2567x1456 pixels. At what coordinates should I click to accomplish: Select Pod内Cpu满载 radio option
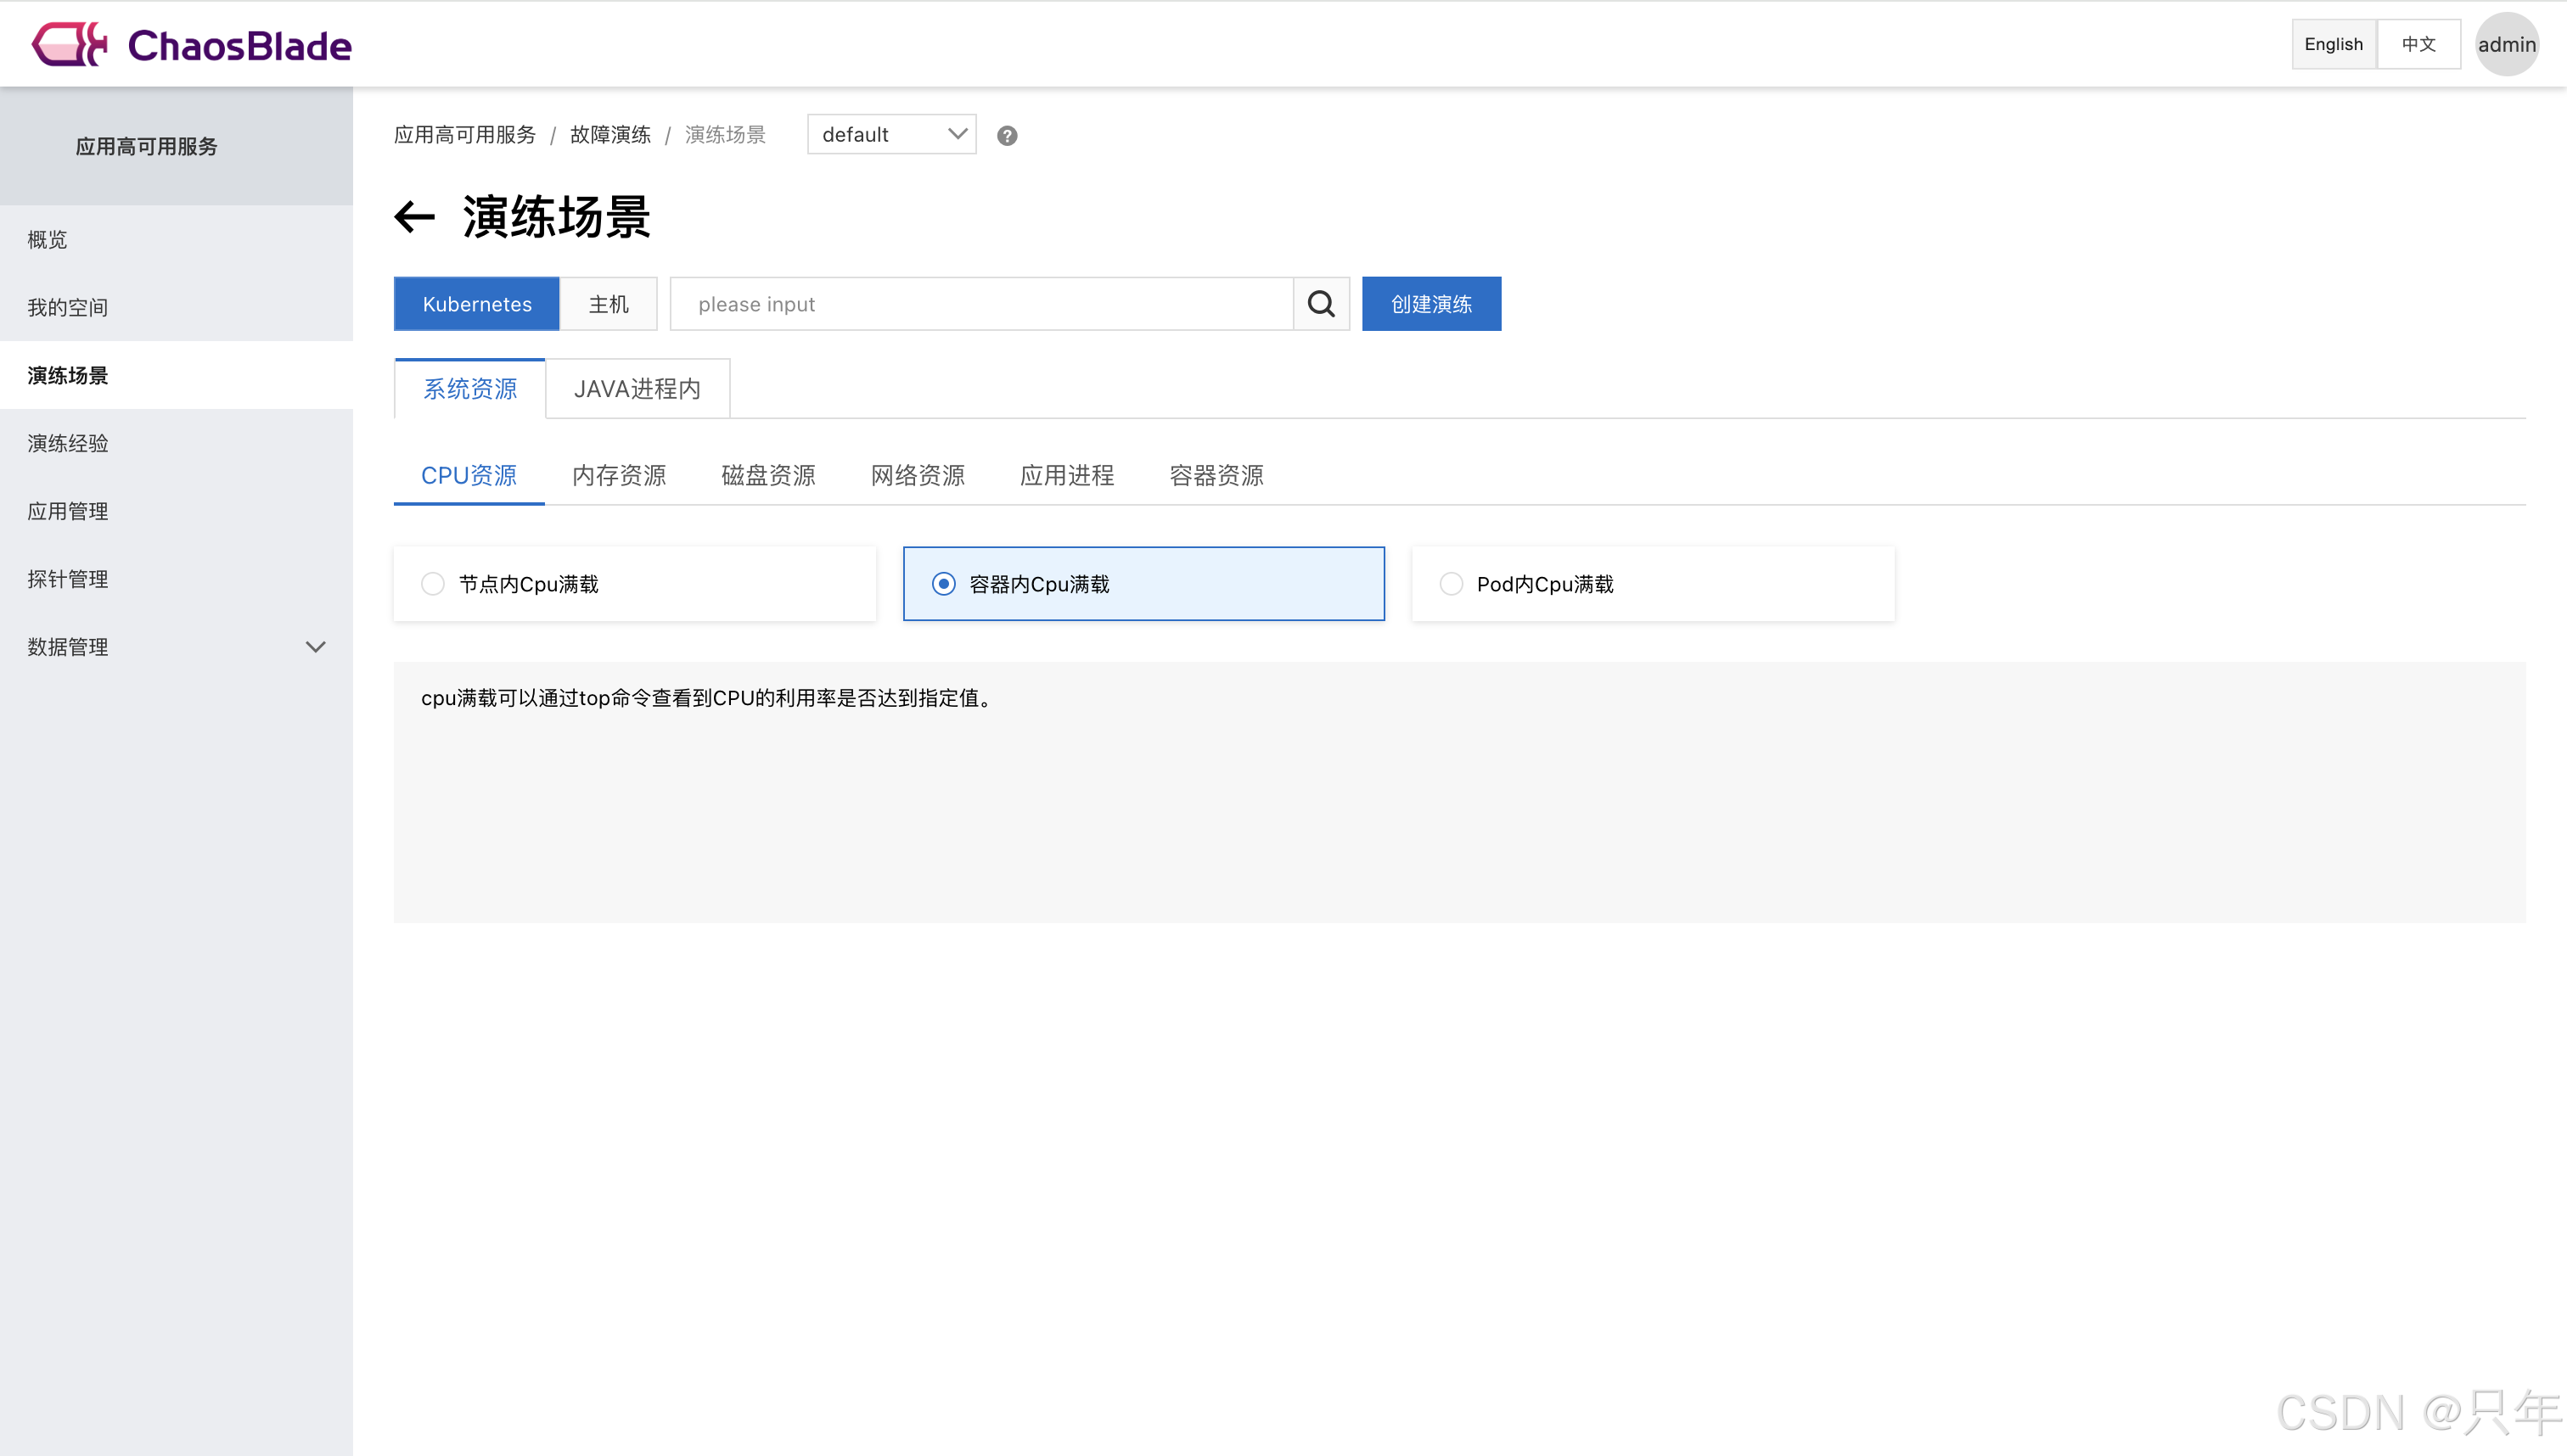tap(1452, 584)
